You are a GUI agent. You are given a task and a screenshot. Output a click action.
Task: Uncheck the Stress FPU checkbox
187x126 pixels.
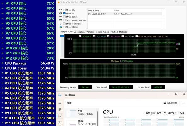(64, 13)
